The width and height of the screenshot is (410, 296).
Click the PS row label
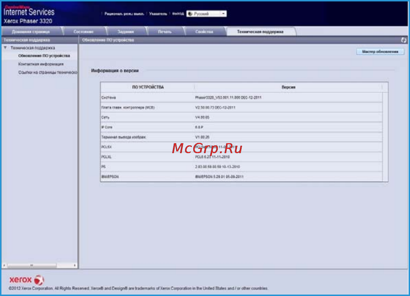click(x=104, y=167)
